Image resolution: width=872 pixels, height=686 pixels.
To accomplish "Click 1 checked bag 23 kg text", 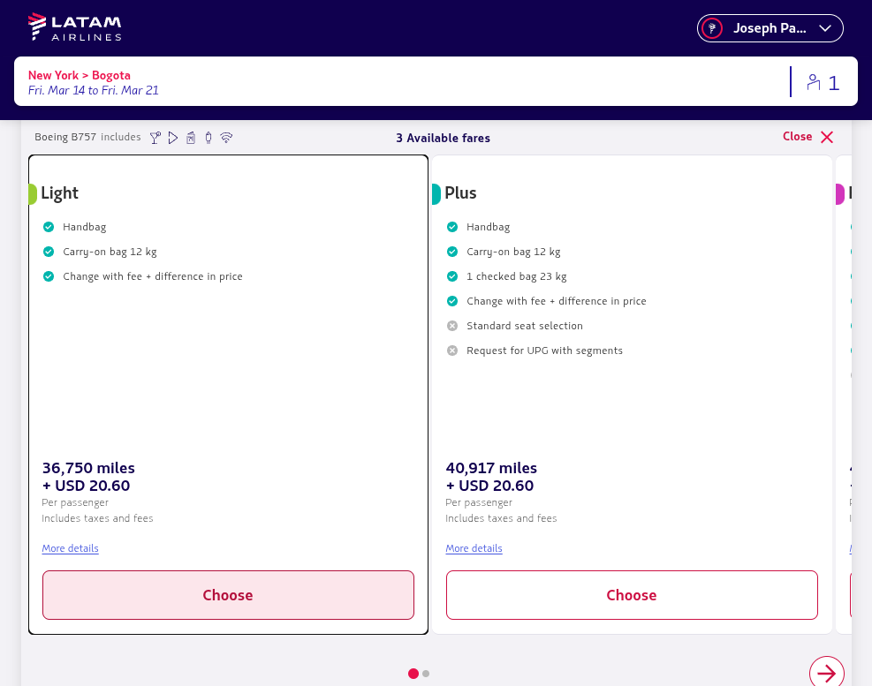I will (x=517, y=276).
